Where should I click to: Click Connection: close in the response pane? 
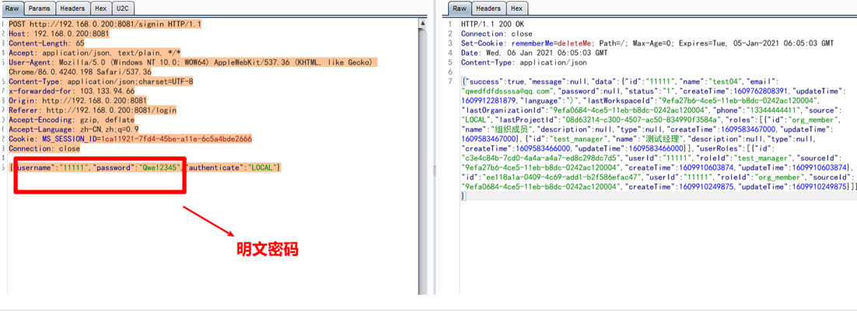(x=496, y=34)
